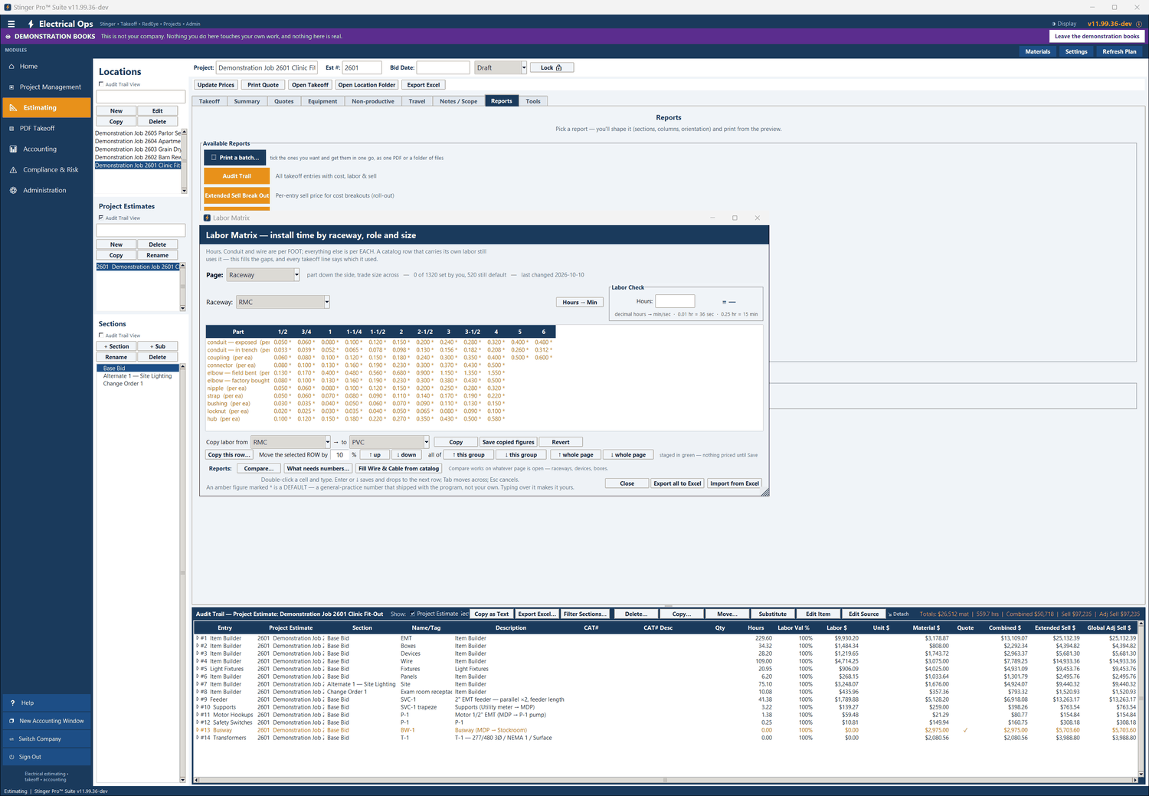Click the Electrical Ops lightning bolt logo

click(x=31, y=24)
